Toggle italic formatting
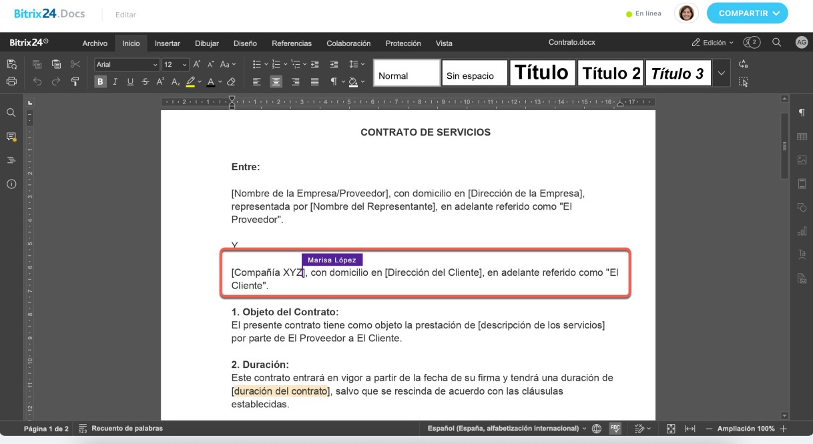 (x=115, y=81)
